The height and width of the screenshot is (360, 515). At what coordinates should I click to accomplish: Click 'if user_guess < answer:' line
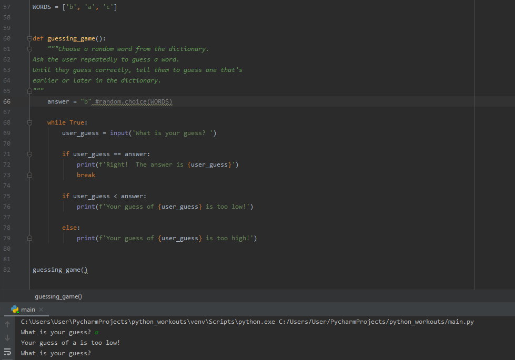pyautogui.click(x=105, y=196)
